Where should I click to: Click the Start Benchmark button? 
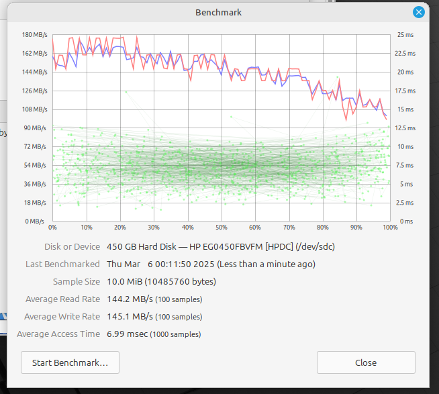(x=70, y=362)
